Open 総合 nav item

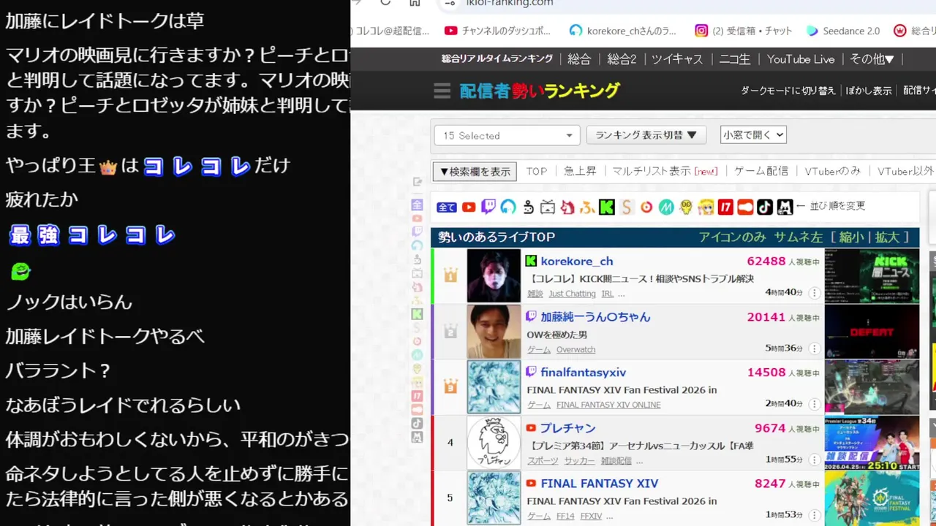579,59
